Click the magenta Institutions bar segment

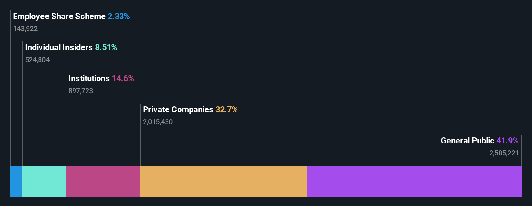103,181
